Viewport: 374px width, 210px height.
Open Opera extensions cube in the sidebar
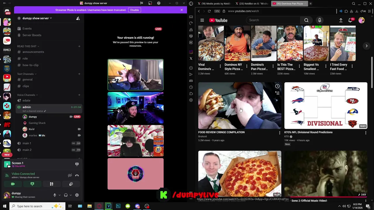191,94
